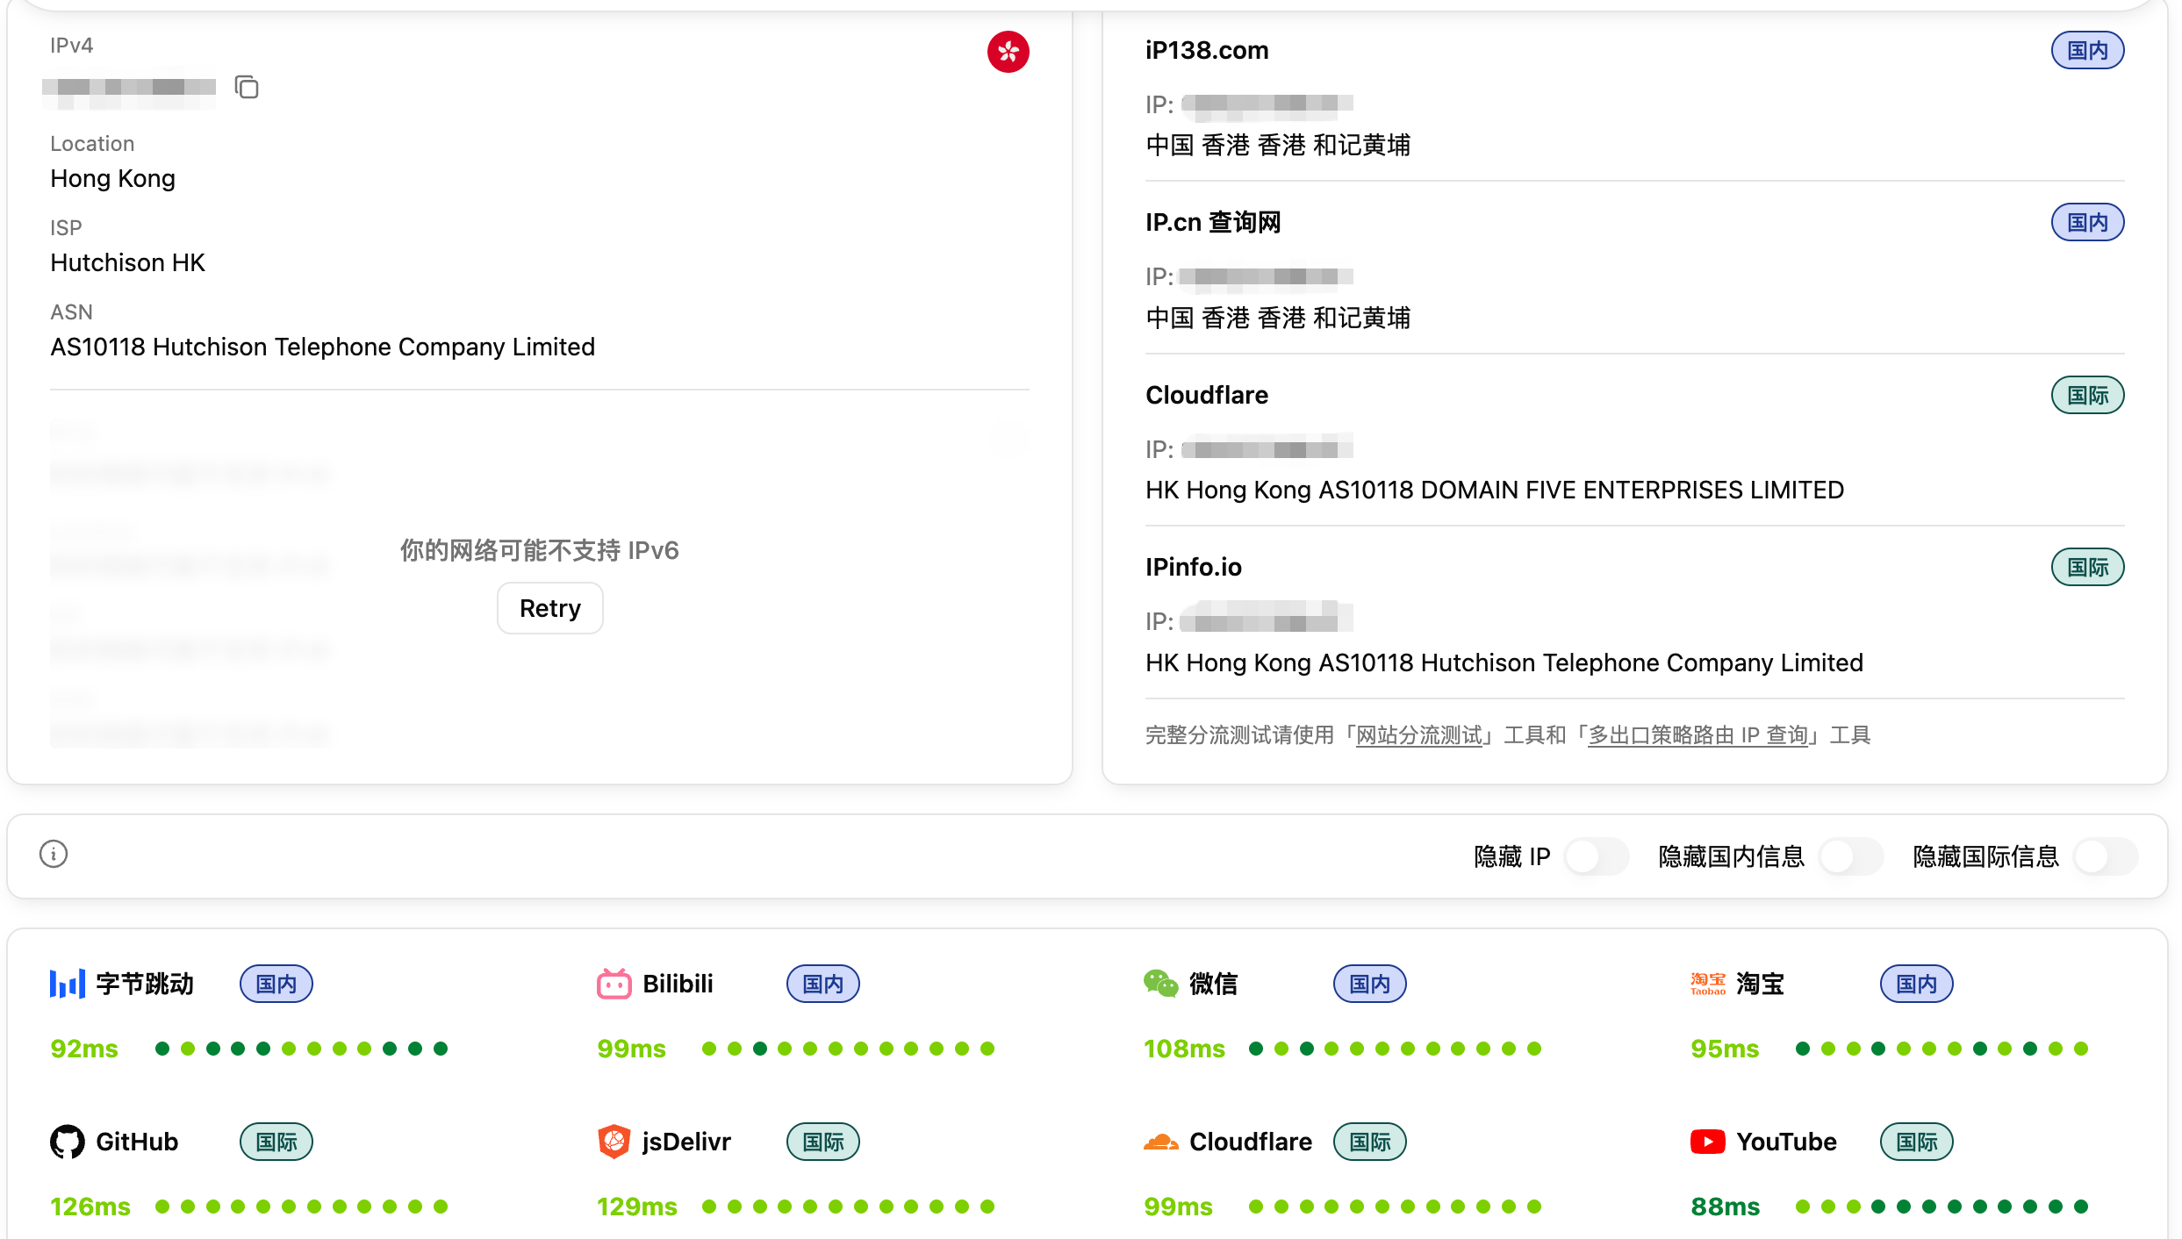
Task: Select the iP138.com 中国 香港 和记黄埔 location line
Action: pyautogui.click(x=1278, y=145)
